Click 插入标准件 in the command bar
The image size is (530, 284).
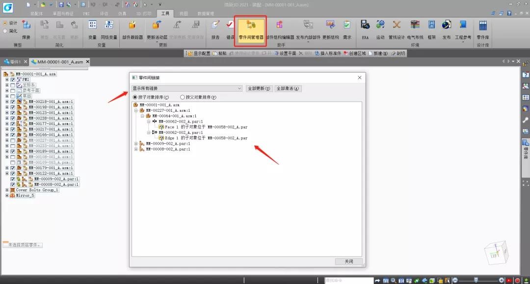point(328,53)
